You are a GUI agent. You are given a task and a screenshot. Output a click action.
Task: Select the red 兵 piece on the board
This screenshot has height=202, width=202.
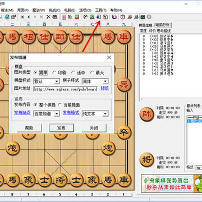124,85
